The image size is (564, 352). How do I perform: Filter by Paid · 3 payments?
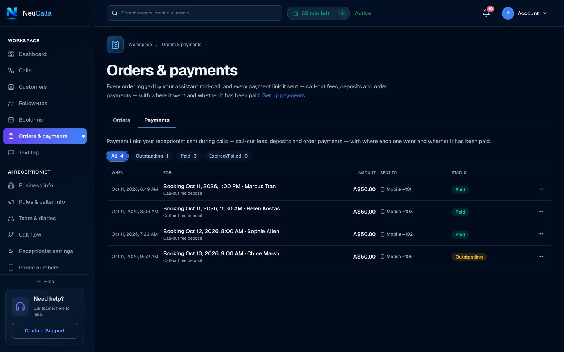pyautogui.click(x=188, y=156)
